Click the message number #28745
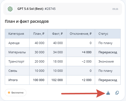Viewport: 126px width, 101px height. pyautogui.click(x=50, y=9)
